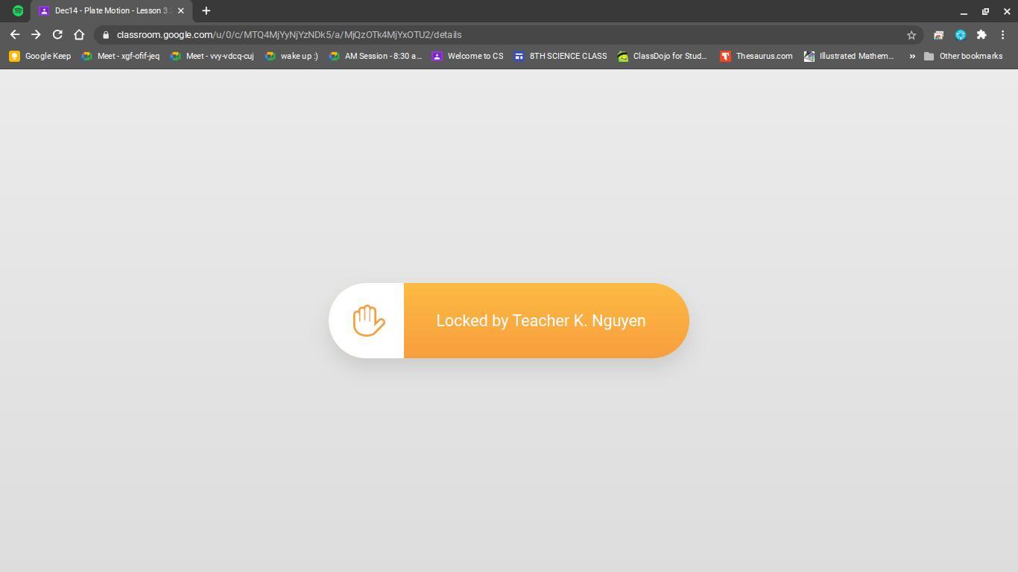Open the Illustrated Mathematics bookmark

849,56
